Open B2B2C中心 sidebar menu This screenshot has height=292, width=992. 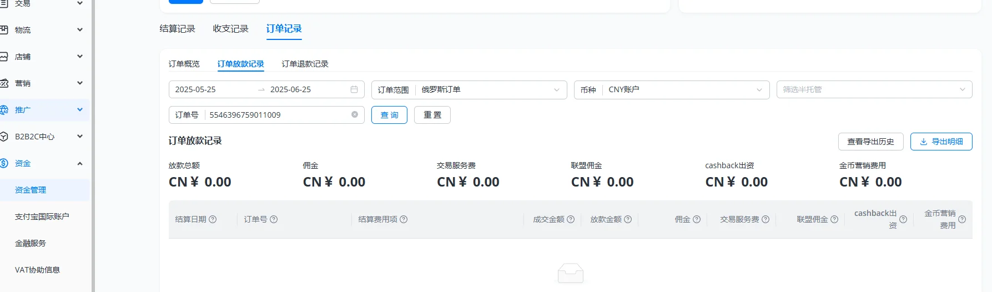pos(44,137)
